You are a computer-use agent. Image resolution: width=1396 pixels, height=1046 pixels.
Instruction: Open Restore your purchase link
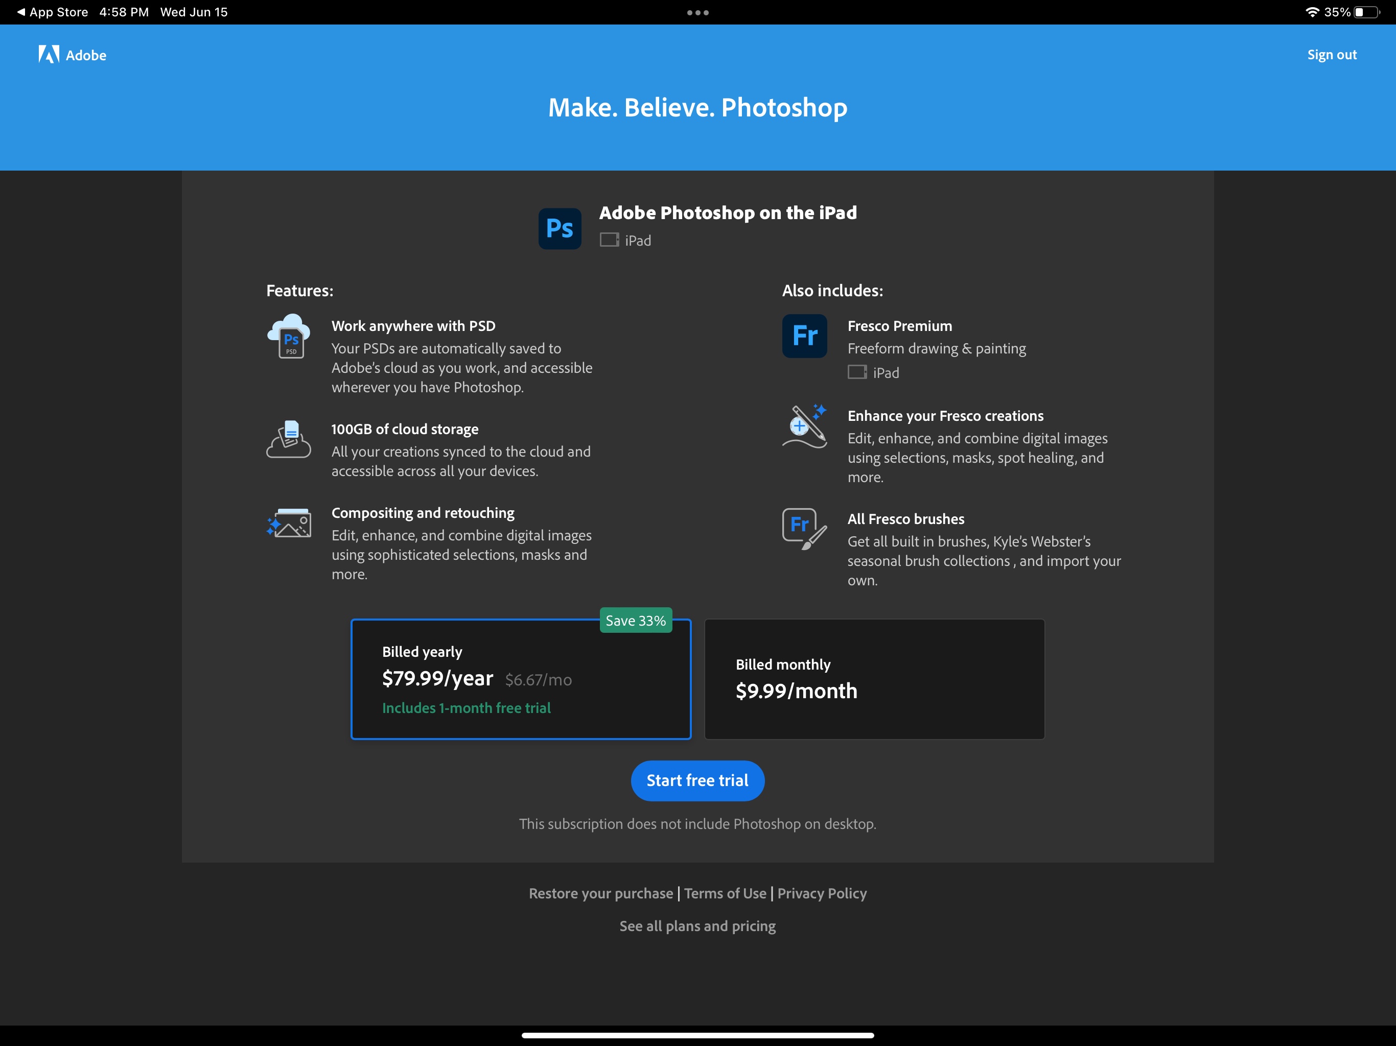[x=601, y=893]
